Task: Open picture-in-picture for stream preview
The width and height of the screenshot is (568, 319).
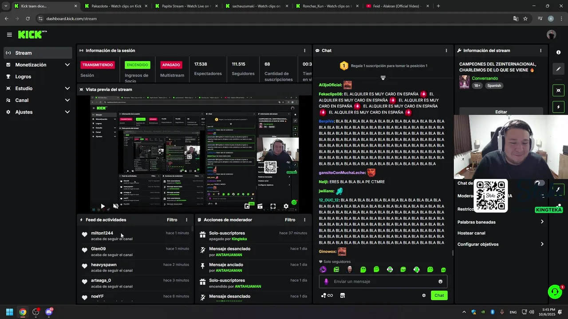Action: click(x=247, y=206)
